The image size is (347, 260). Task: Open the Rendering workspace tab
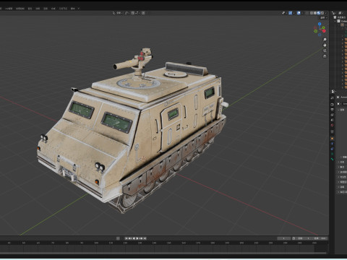[46, 9]
